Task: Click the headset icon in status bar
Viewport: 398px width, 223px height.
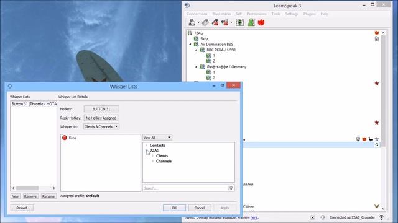Action: pos(323,217)
